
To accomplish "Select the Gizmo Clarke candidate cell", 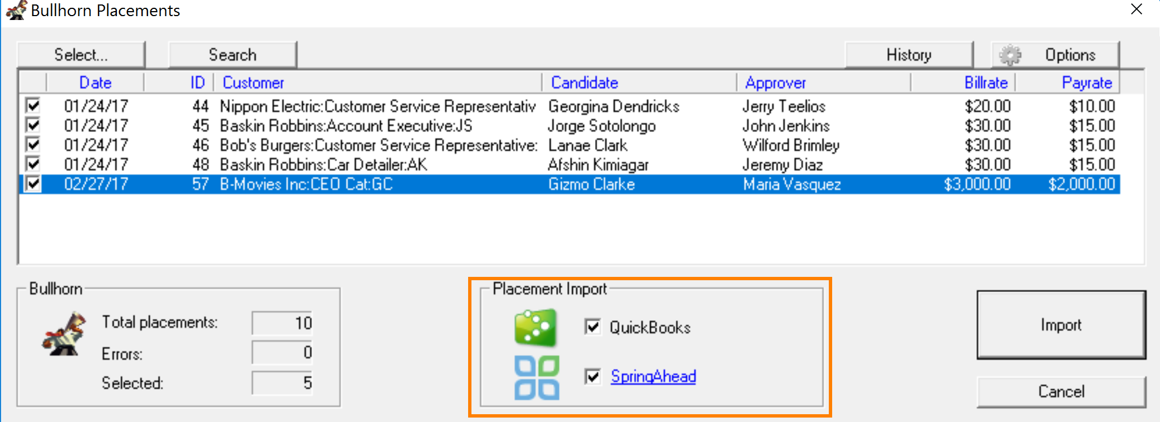I will pyautogui.click(x=592, y=184).
